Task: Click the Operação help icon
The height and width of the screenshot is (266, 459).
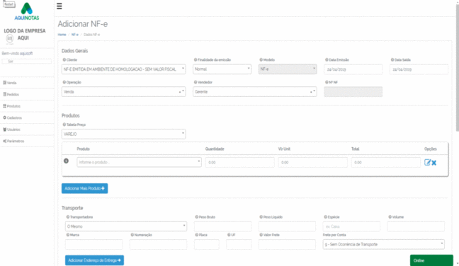Action: pyautogui.click(x=64, y=82)
